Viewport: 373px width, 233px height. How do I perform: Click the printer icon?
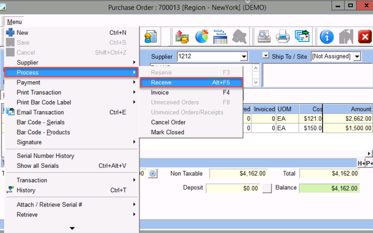coord(283,37)
